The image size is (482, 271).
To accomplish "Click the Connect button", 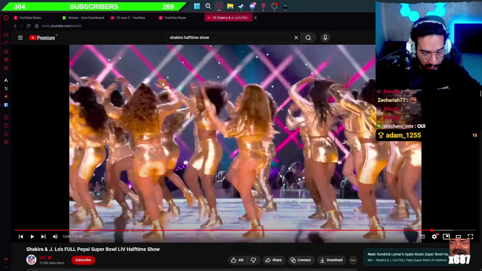I will click(300, 260).
